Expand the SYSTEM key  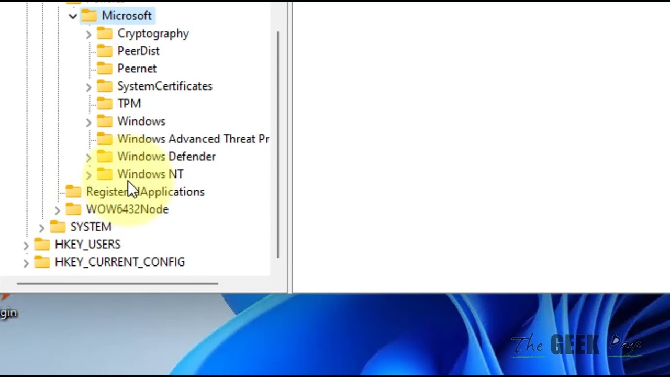pyautogui.click(x=41, y=227)
